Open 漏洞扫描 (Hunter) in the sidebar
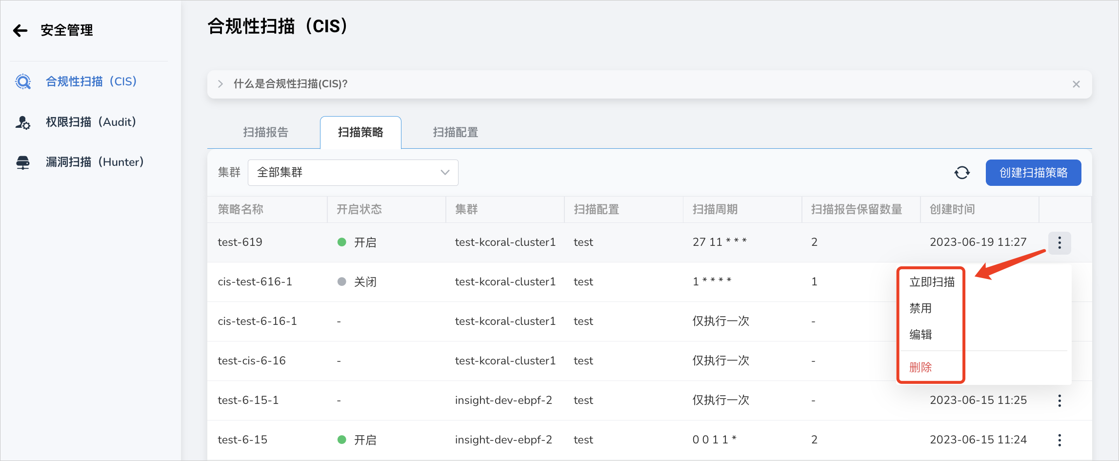 (x=95, y=162)
